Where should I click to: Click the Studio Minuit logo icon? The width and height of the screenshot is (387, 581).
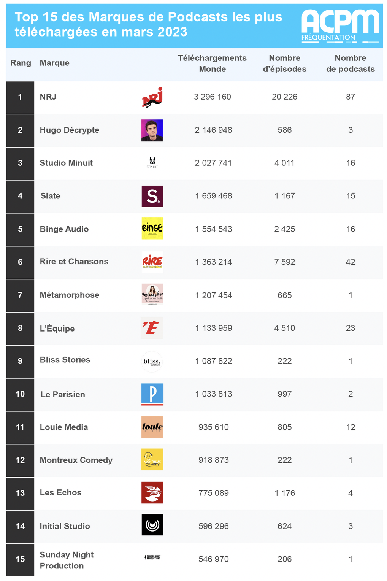(x=152, y=163)
